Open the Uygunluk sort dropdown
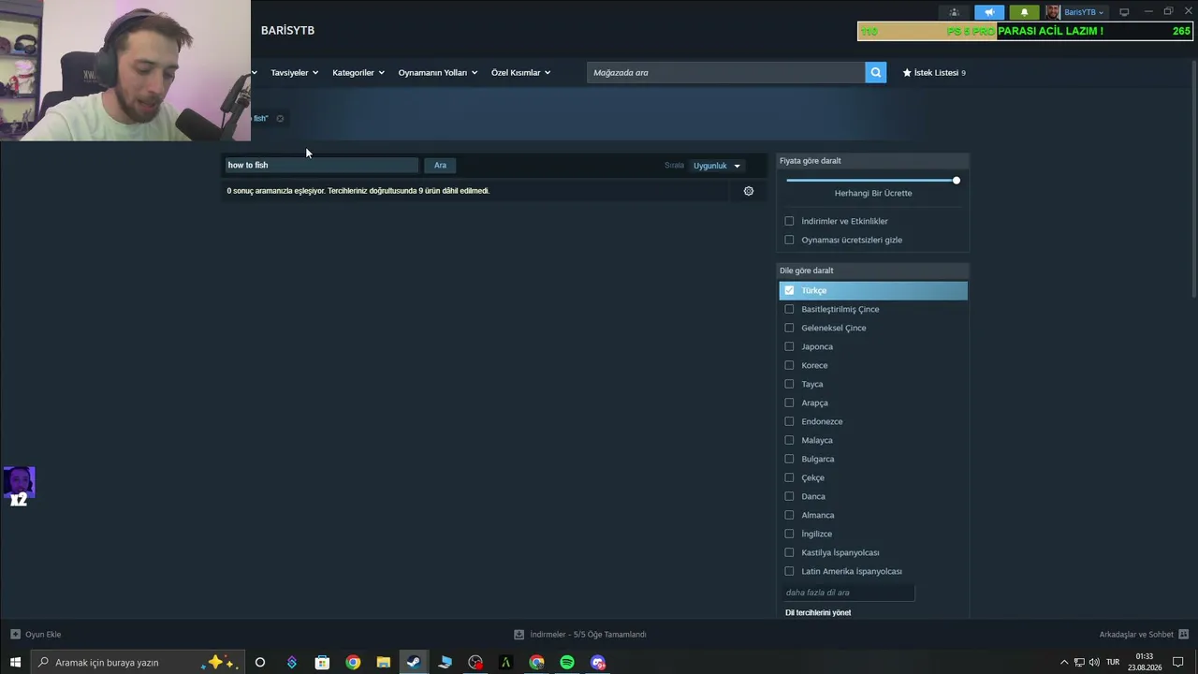The height and width of the screenshot is (674, 1198). (717, 166)
